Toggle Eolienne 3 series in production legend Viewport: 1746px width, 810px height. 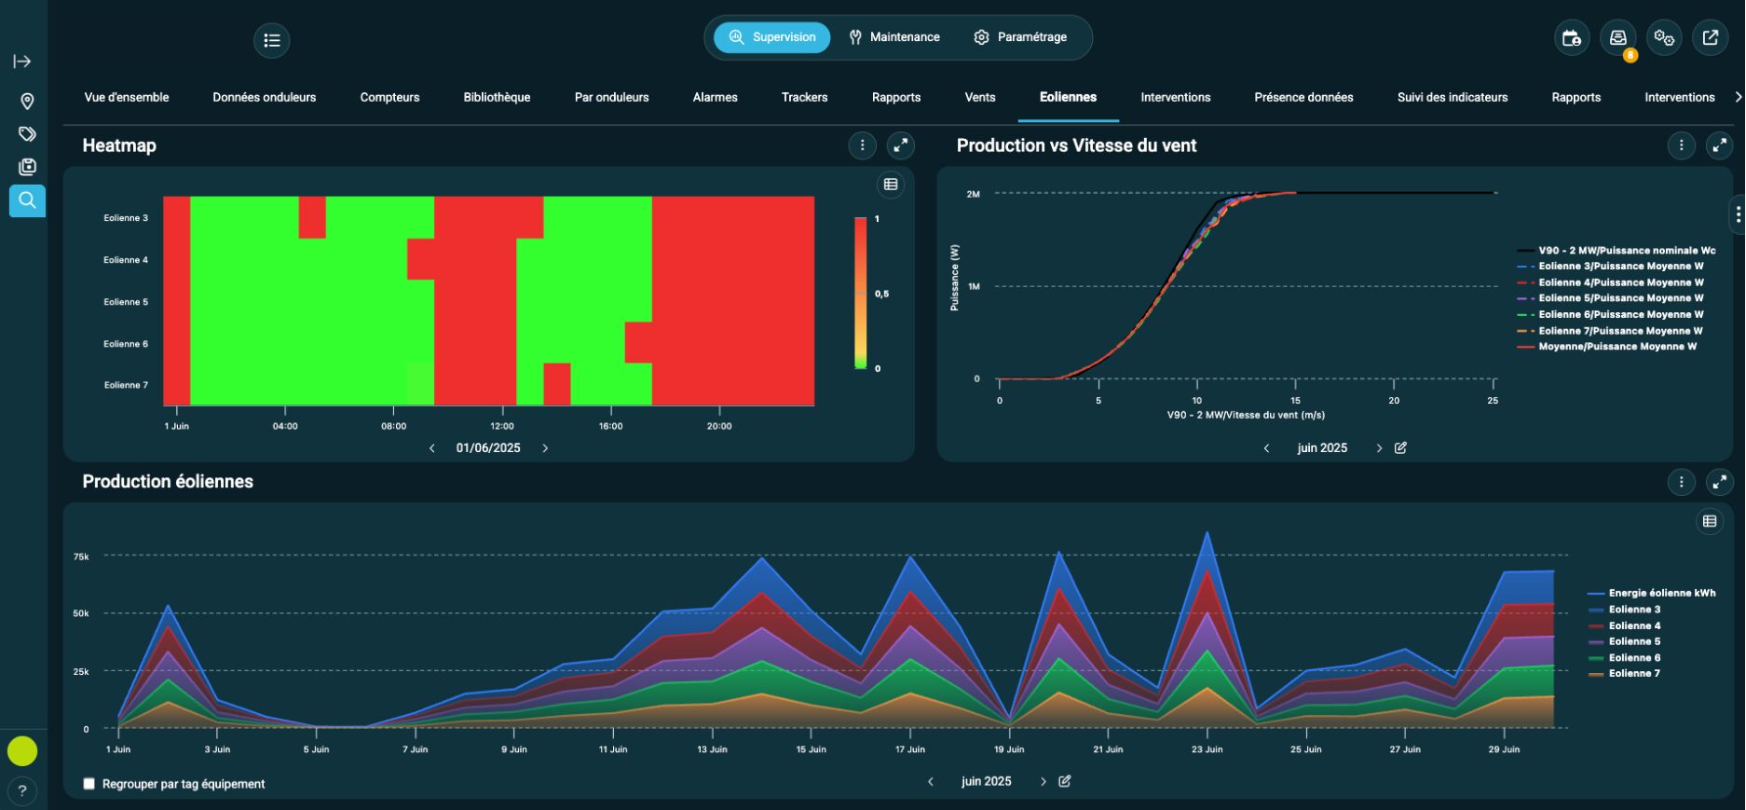pos(1633,610)
